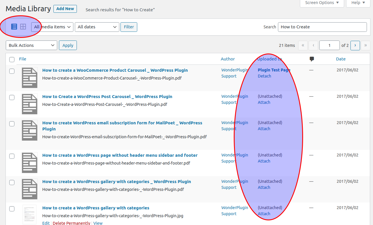Click Detach under Plugin Test Page

point(264,76)
